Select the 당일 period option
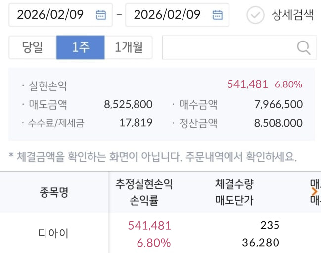The image size is (321, 253). [33, 47]
